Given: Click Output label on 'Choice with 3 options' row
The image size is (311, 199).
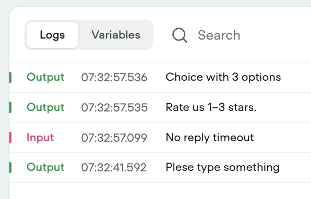Looking at the screenshot, I should coord(45,77).
